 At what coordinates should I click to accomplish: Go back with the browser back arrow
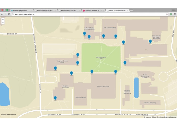(x=2, y=14)
